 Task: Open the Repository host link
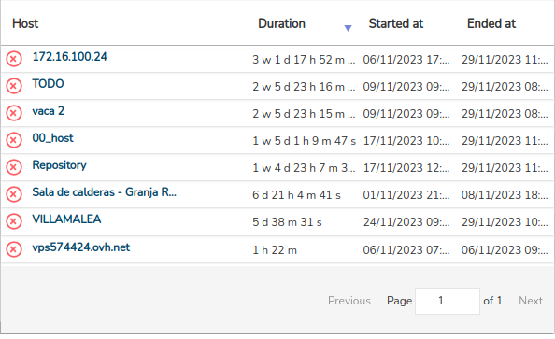click(x=59, y=165)
